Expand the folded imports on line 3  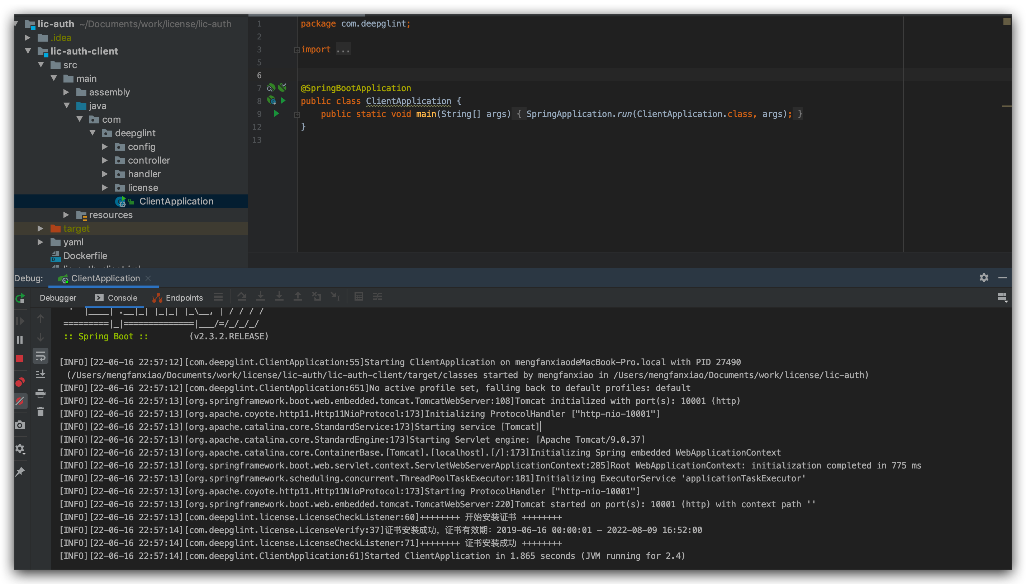[298, 50]
